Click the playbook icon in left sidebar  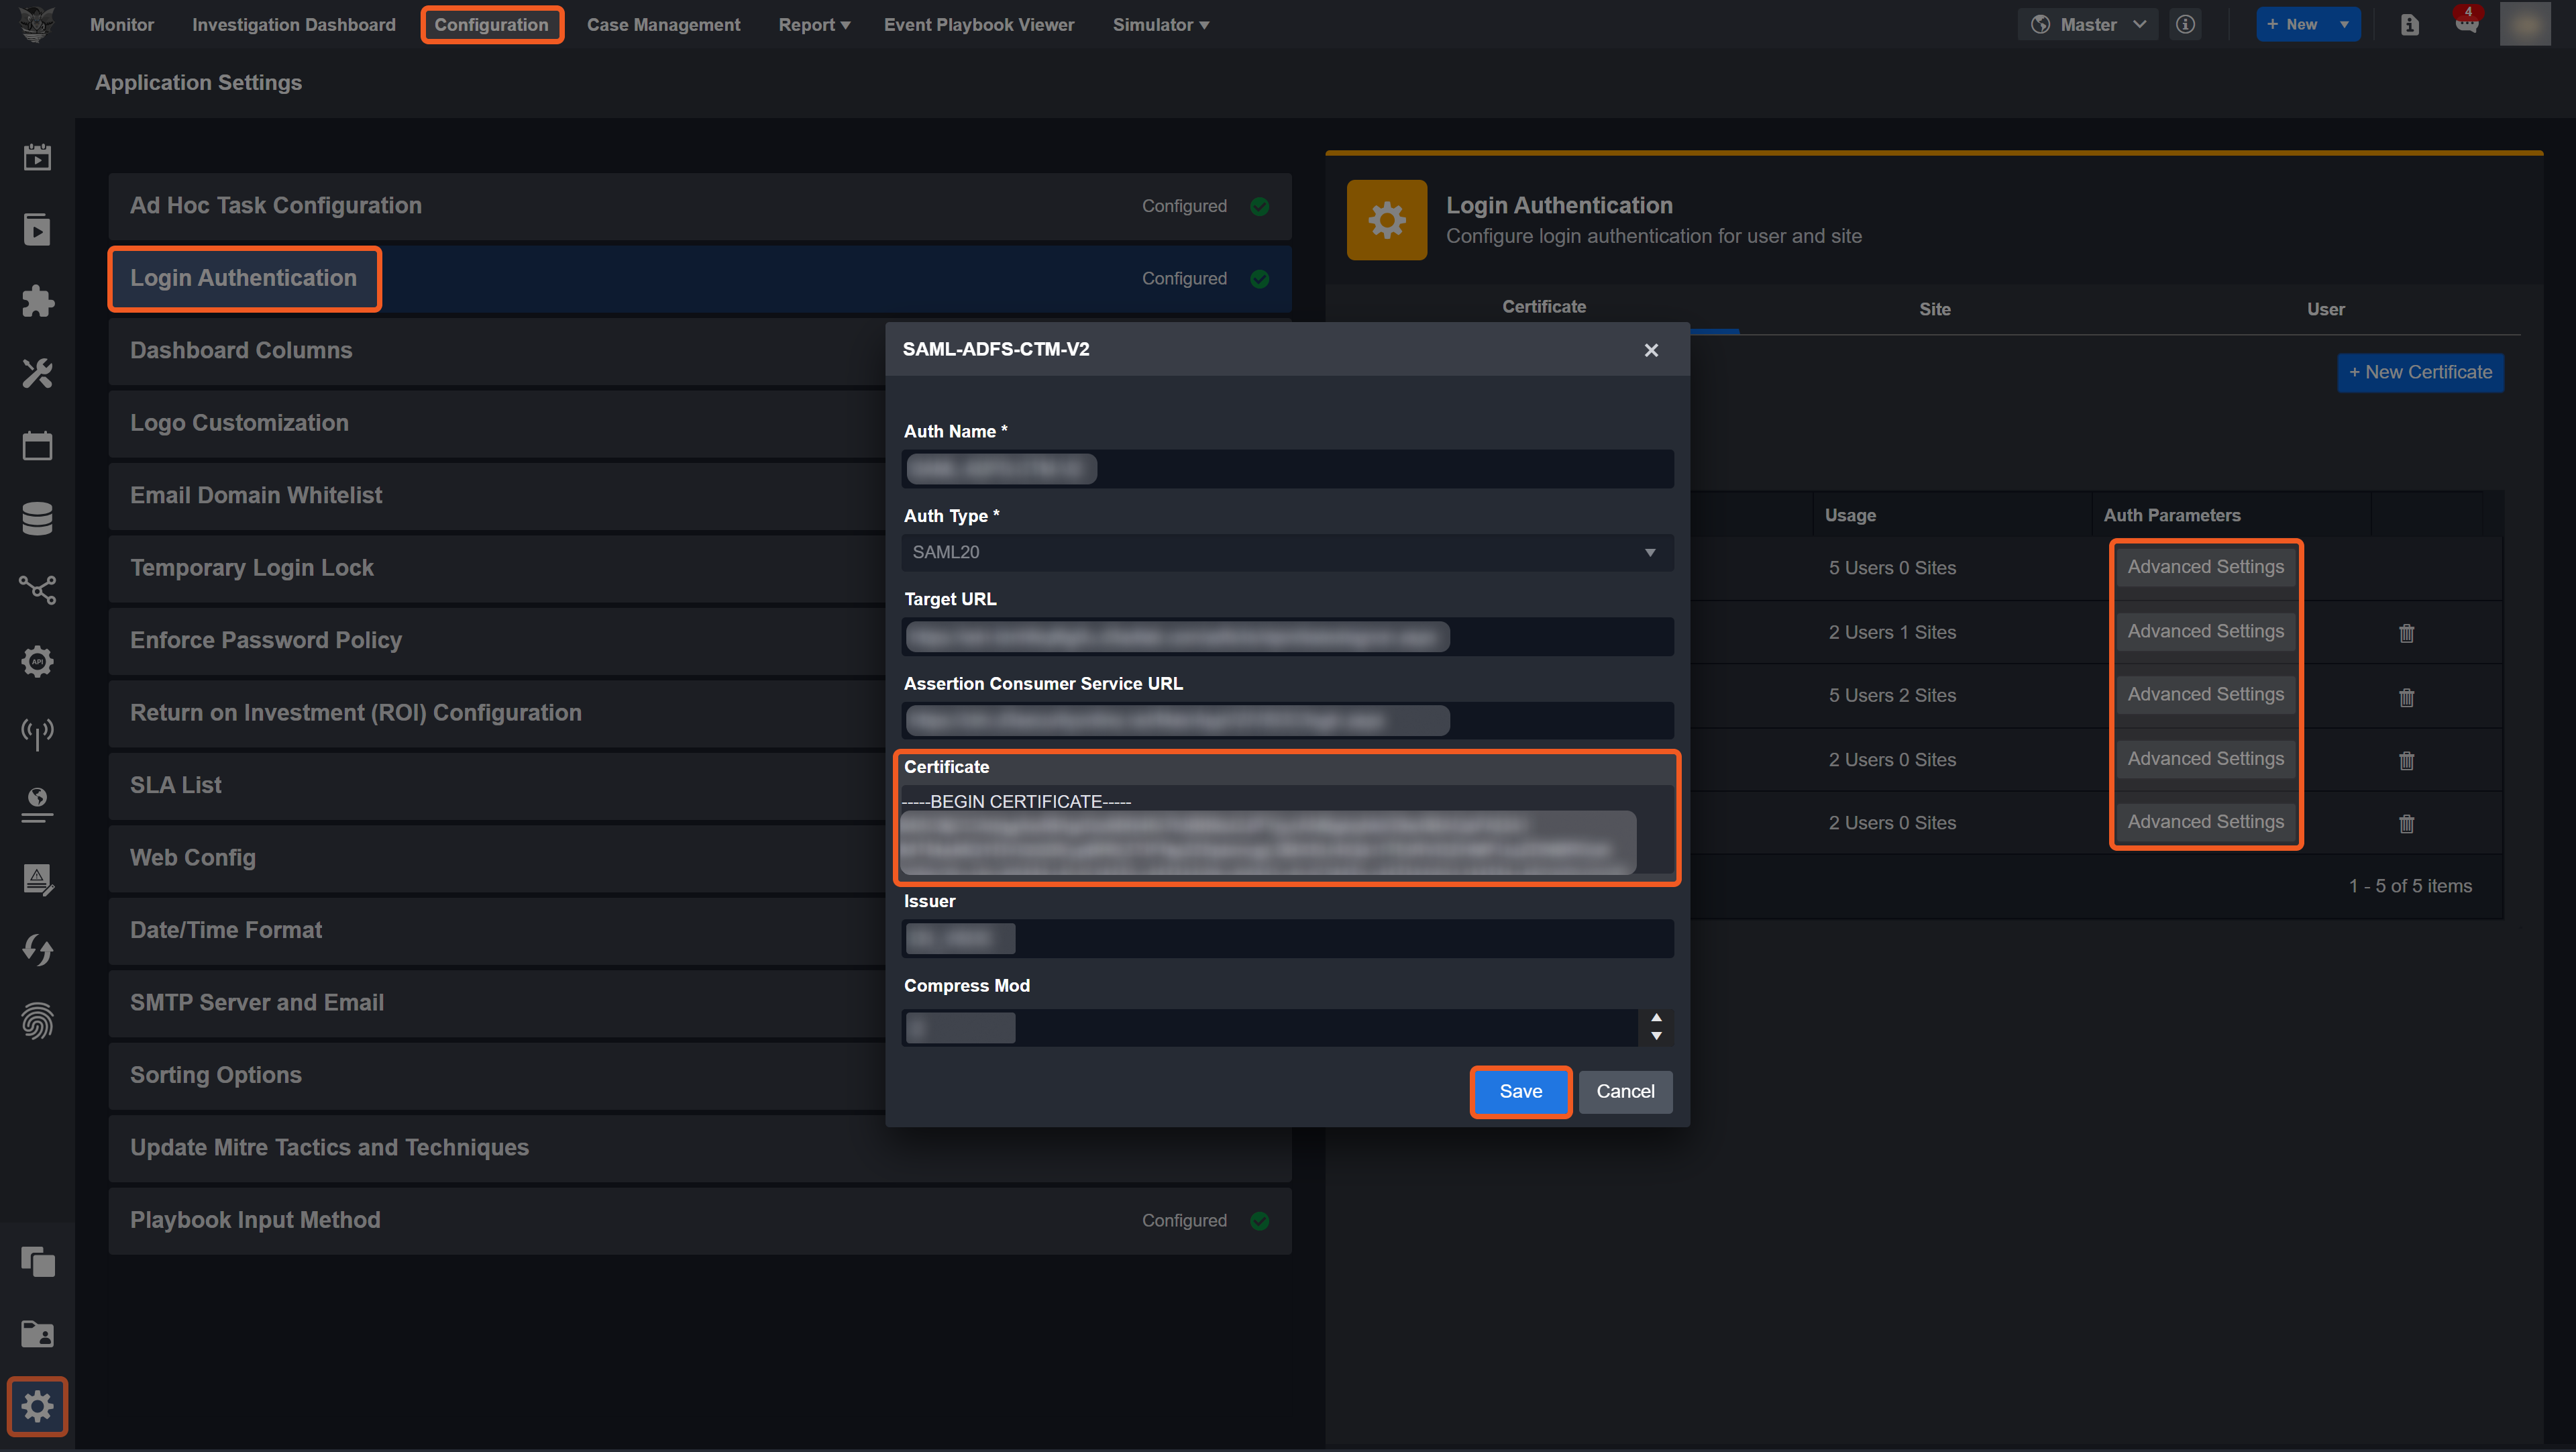tap(37, 229)
